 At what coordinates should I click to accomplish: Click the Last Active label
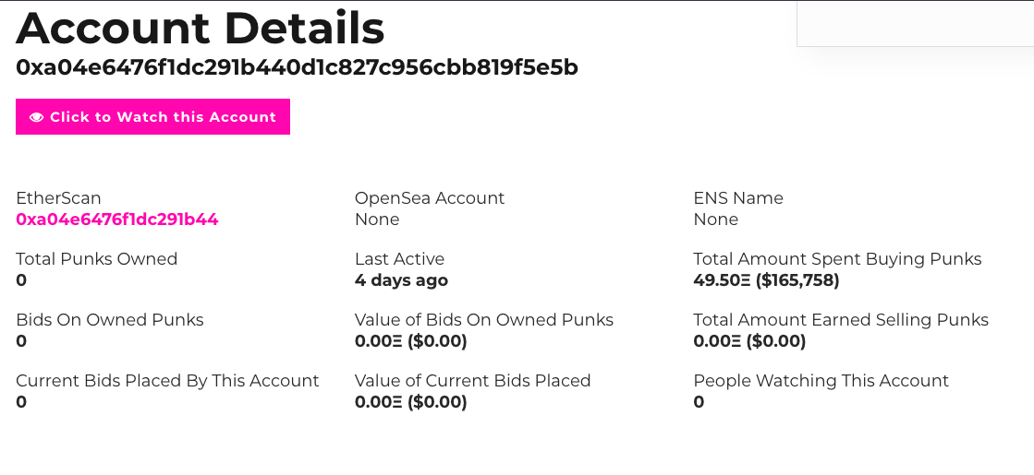click(x=399, y=259)
